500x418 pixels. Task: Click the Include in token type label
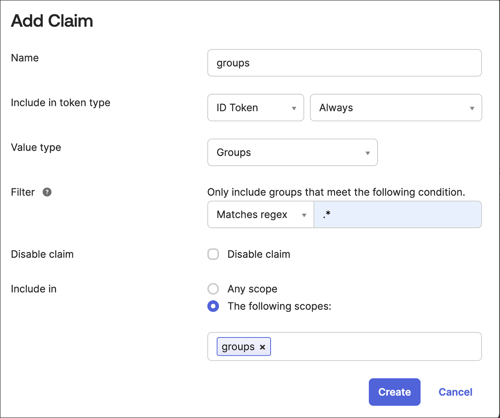click(x=61, y=103)
